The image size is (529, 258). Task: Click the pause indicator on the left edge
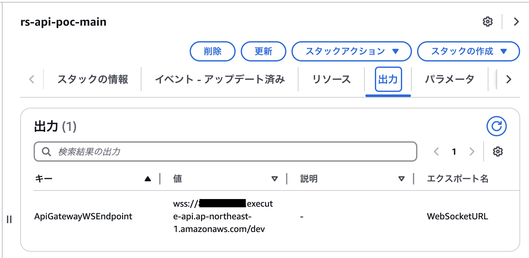[9, 219]
